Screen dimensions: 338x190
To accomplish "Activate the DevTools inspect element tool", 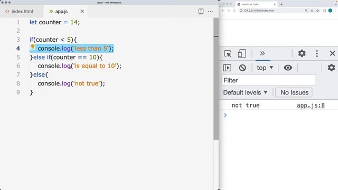I will 228,53.
